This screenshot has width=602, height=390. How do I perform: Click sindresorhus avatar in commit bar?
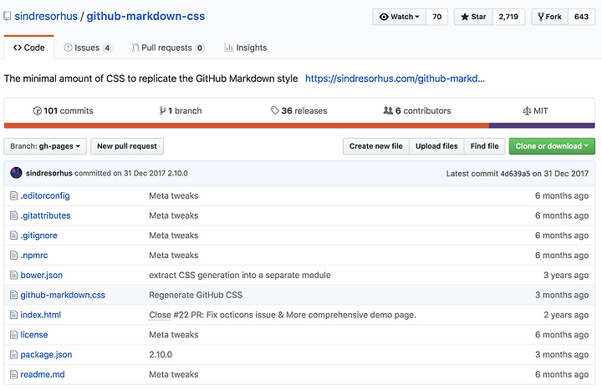pos(16,173)
